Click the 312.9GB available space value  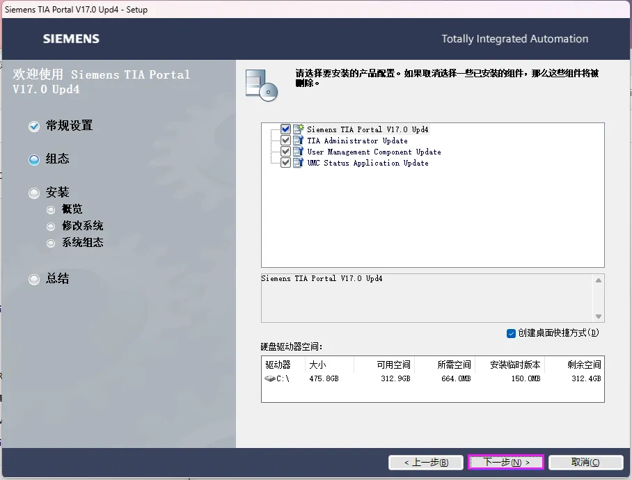(x=395, y=379)
